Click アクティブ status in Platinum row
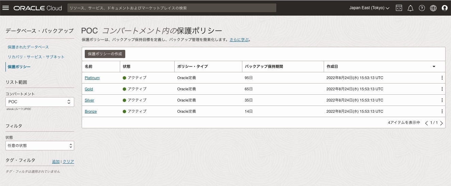The height and width of the screenshot is (186, 451). [137, 78]
